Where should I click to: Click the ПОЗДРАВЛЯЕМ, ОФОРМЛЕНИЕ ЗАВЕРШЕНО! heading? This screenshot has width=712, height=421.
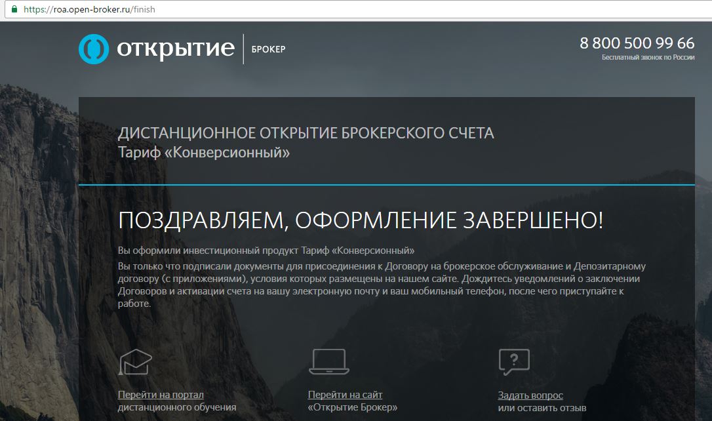[361, 221]
